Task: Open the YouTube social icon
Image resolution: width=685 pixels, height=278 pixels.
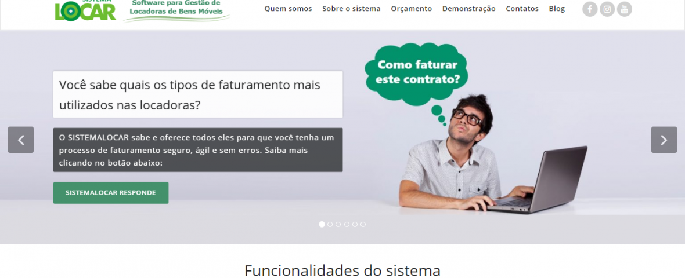Action: click(x=624, y=9)
